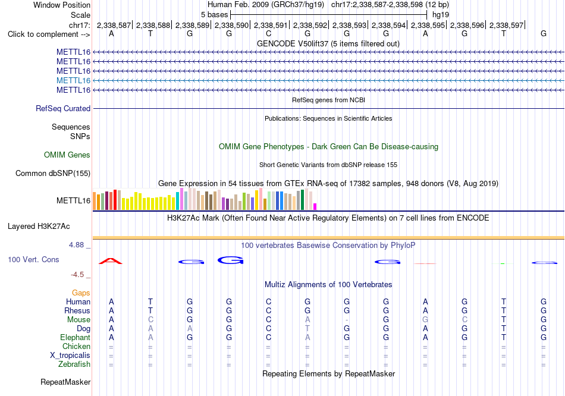
Task: Open 'Publications: Sequences in Scientific Articles' title
Action: coord(328,118)
